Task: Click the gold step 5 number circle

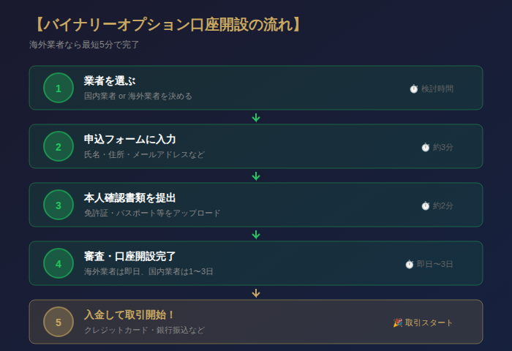Action: pyautogui.click(x=59, y=322)
